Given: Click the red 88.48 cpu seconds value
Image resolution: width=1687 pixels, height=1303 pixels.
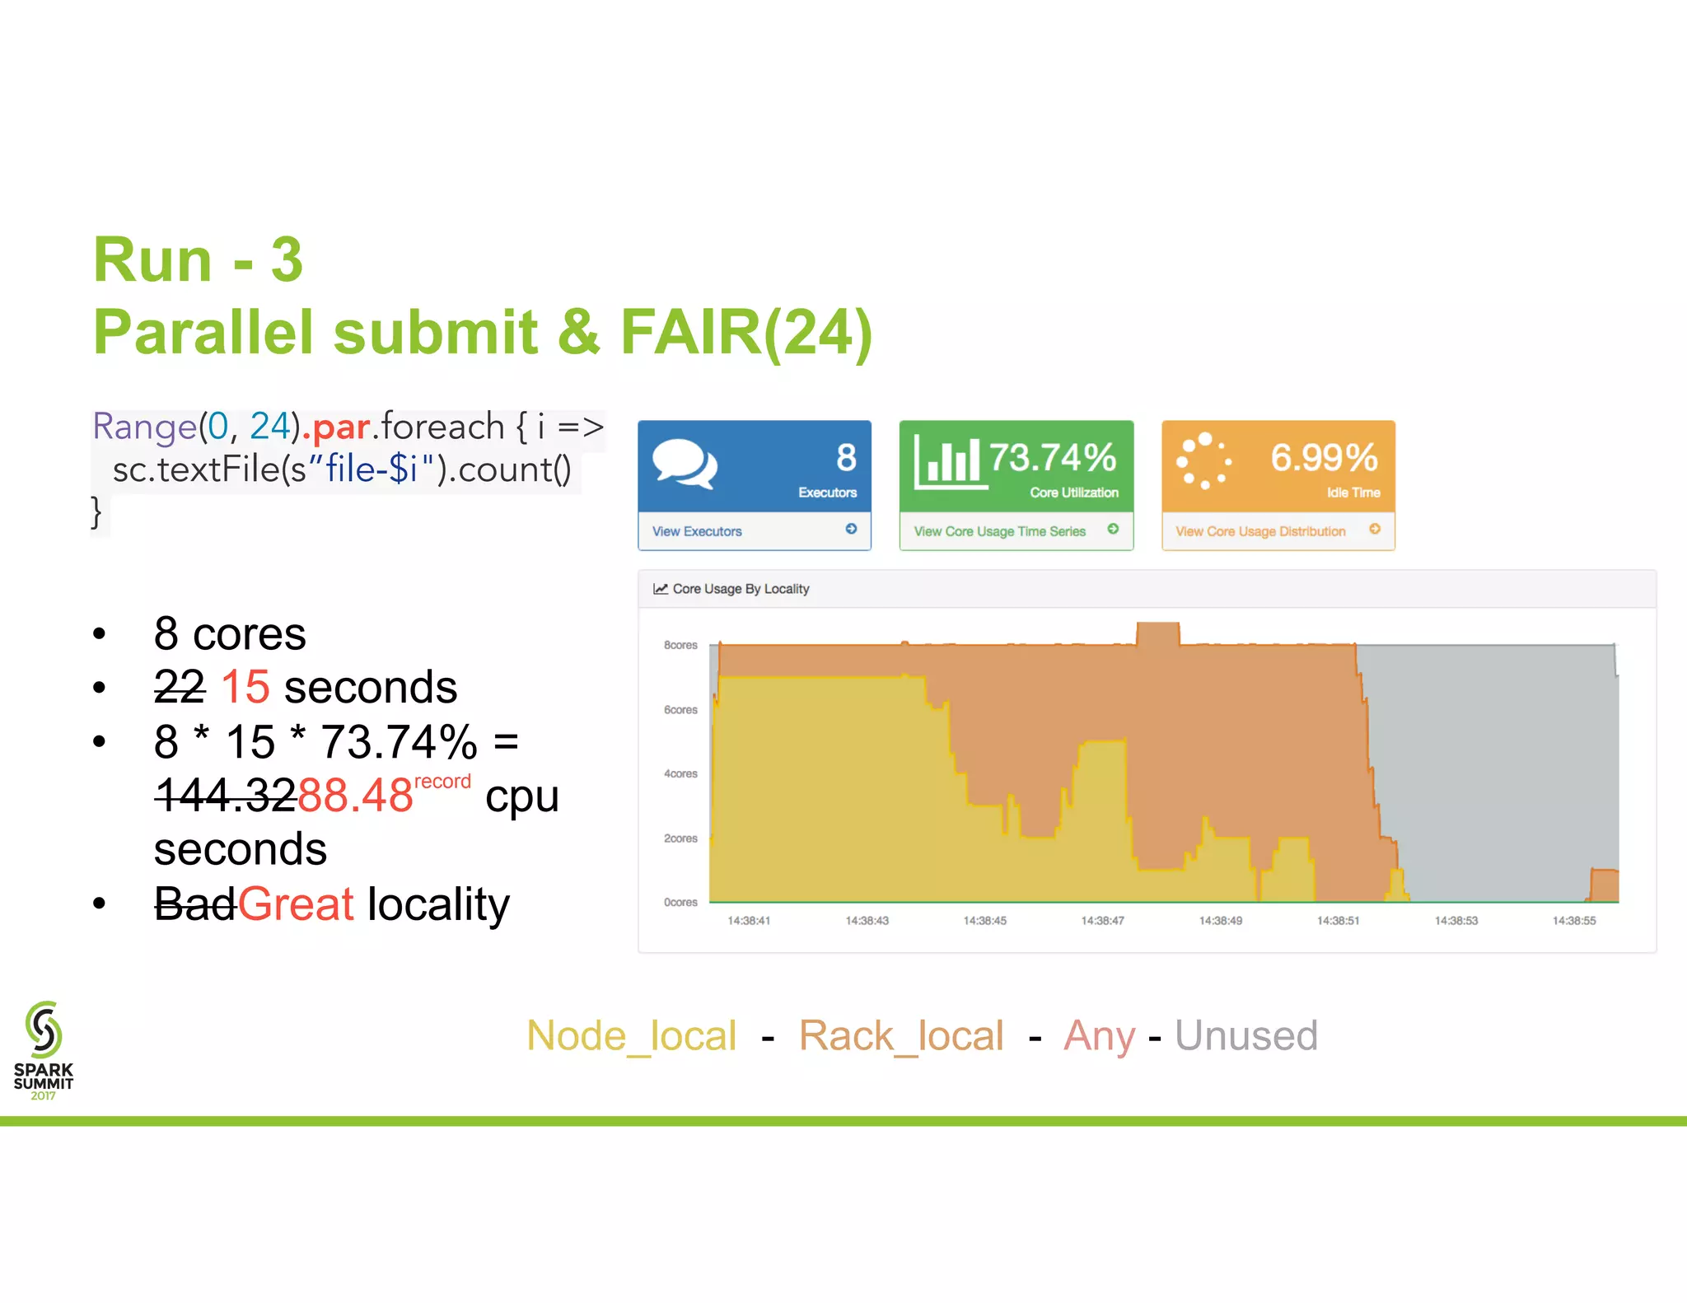Looking at the screenshot, I should pos(355,796).
